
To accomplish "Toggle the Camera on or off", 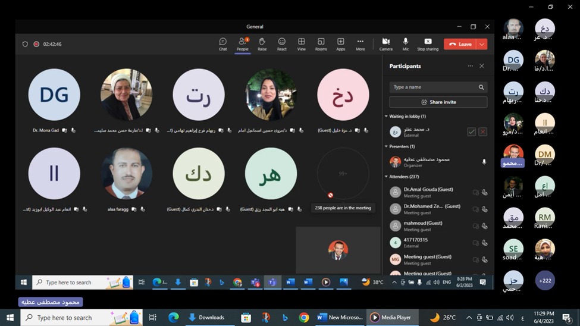I will 385,44.
